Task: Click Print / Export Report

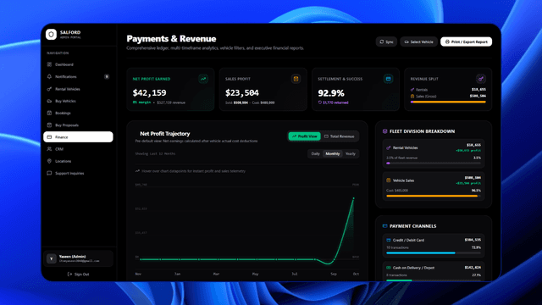Action: click(x=466, y=42)
